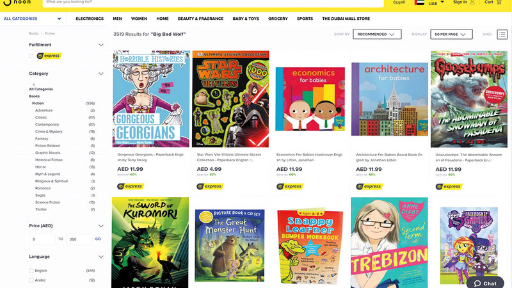Open the 50 Per Page dropdown

[x=451, y=35]
